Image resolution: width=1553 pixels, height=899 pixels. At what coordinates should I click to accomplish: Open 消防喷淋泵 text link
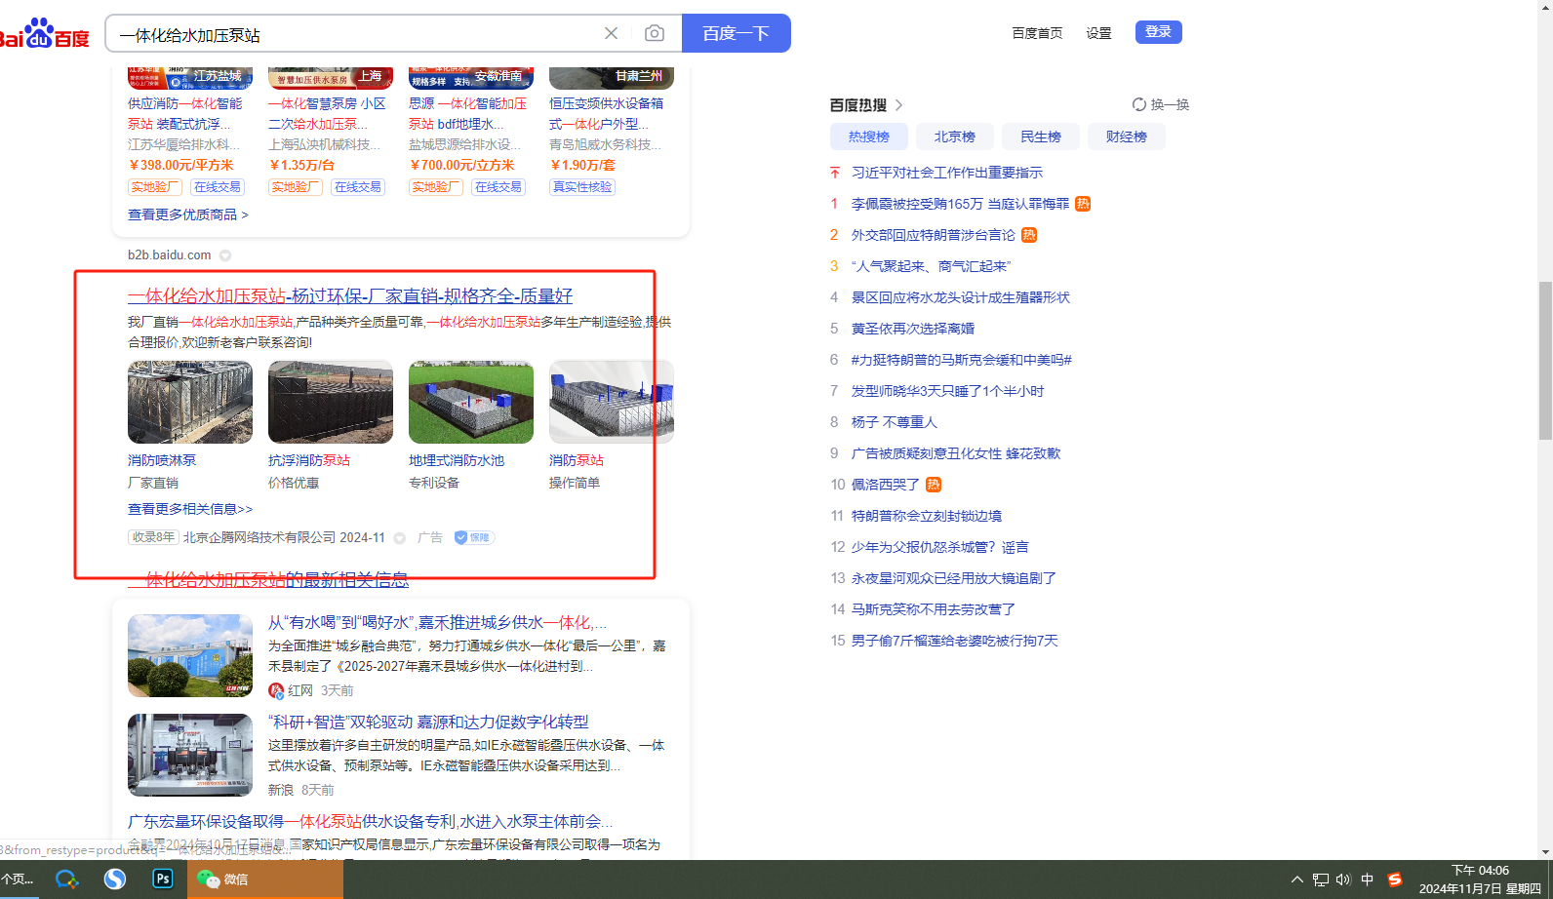click(162, 460)
